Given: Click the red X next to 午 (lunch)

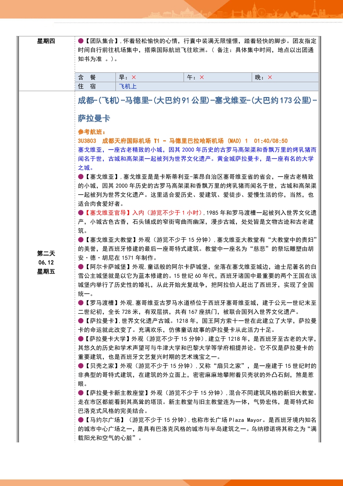Looking at the screenshot, I should pos(202,77).
